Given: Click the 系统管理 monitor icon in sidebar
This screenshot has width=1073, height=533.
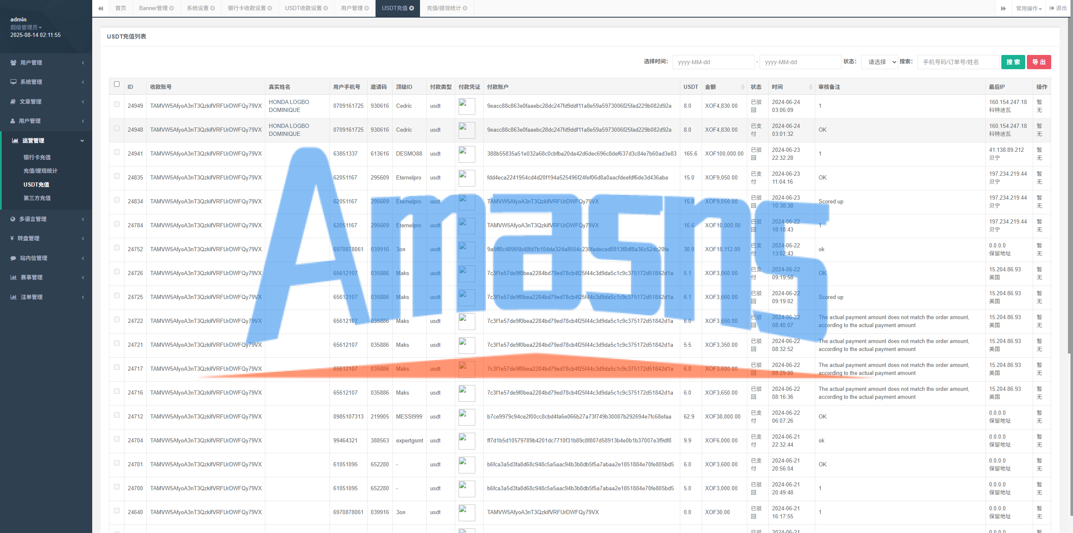Looking at the screenshot, I should 13,82.
